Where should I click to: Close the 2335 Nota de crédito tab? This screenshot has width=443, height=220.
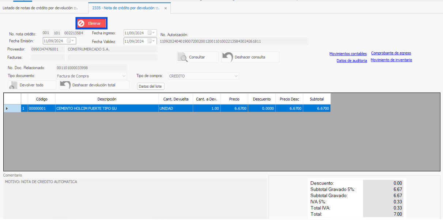click(x=166, y=8)
